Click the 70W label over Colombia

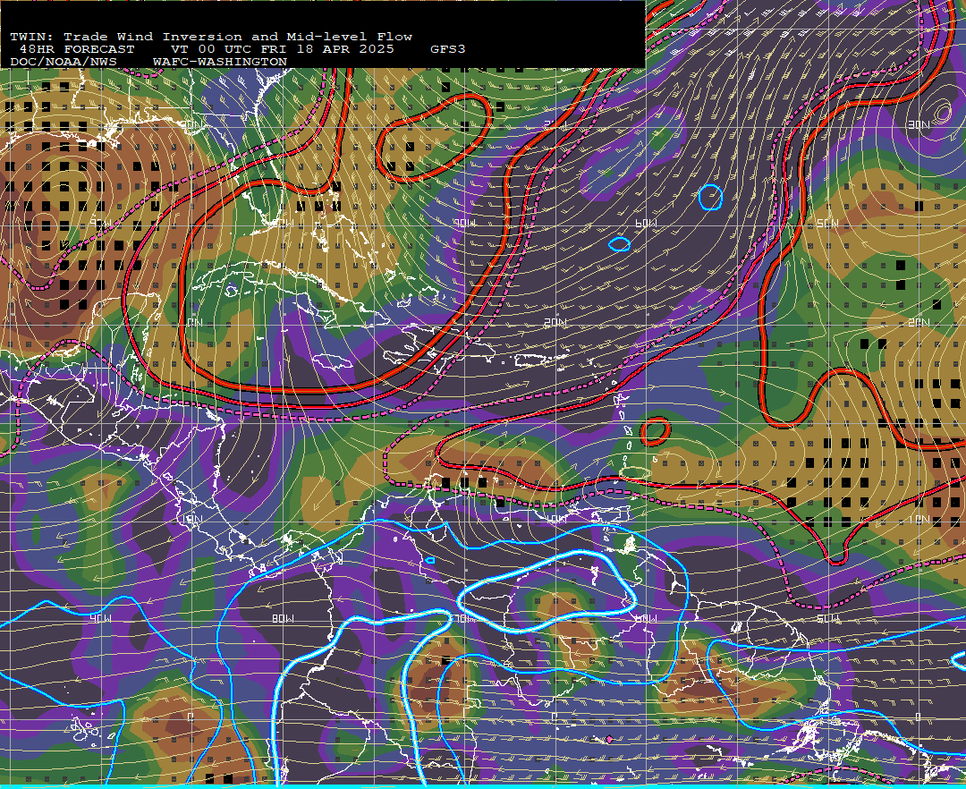tap(465, 618)
